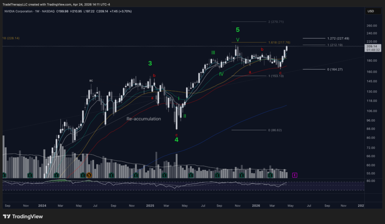Select the Re-accumulation text annotation

pyautogui.click(x=144, y=119)
